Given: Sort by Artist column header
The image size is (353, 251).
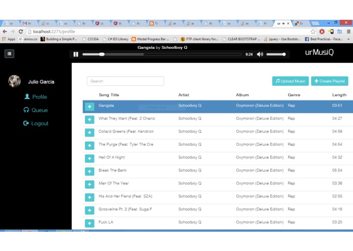Looking at the screenshot, I should click(x=183, y=95).
